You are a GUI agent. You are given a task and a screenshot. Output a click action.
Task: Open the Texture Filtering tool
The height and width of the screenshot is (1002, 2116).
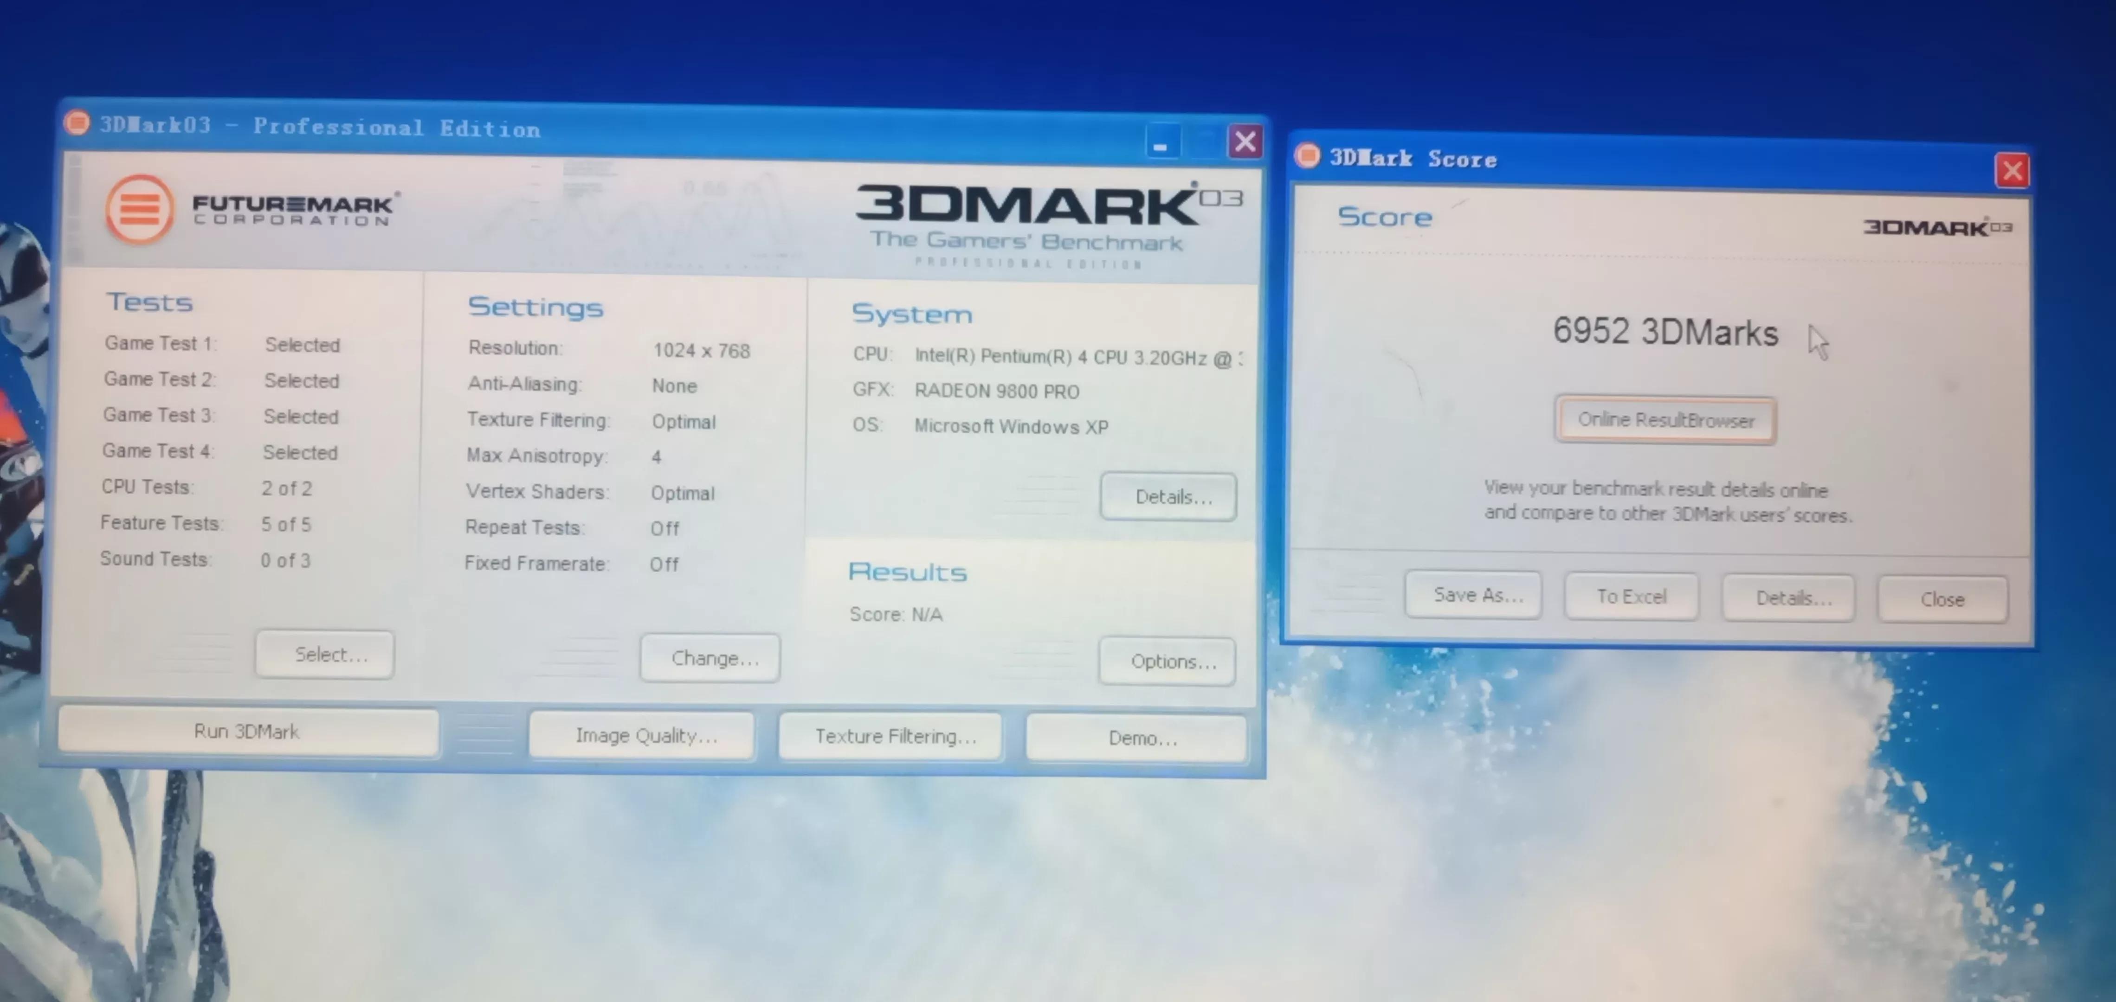[891, 736]
